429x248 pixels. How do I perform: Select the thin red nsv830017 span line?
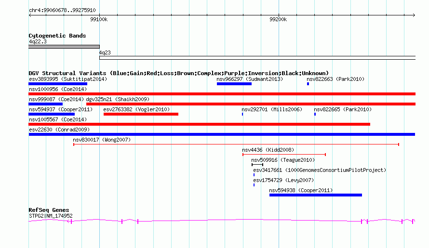(x=236, y=144)
